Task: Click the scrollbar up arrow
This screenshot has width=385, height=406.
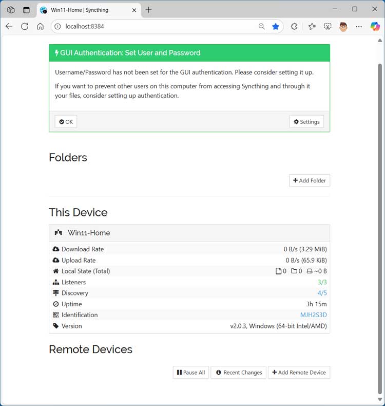Action: [380, 41]
